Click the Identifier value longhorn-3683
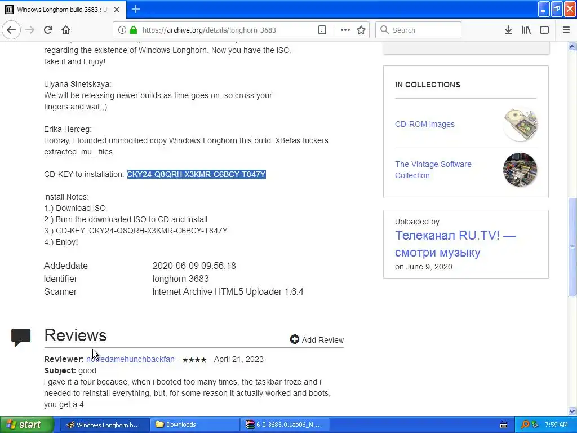577x433 pixels. (x=180, y=279)
